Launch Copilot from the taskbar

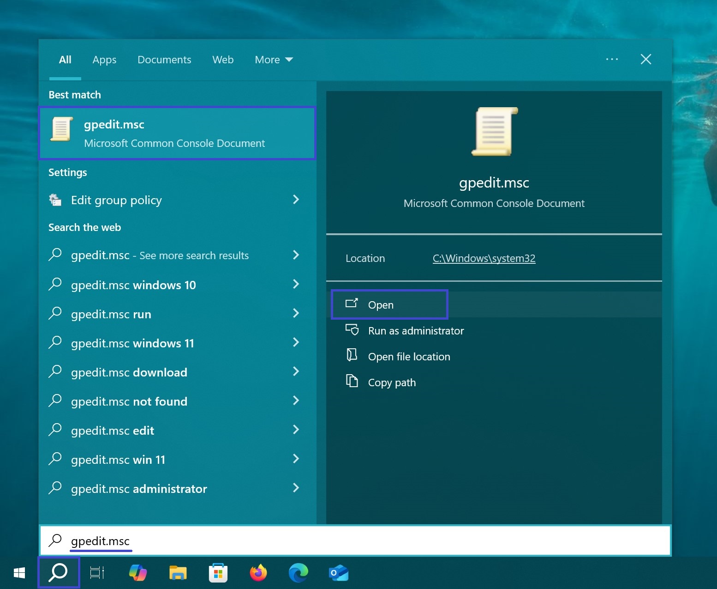point(137,573)
